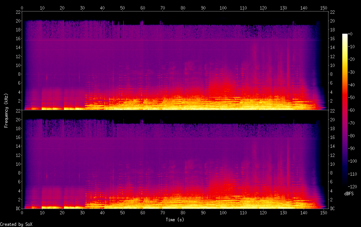Click the 10 kHz label on upper-left axis

click(18, 65)
